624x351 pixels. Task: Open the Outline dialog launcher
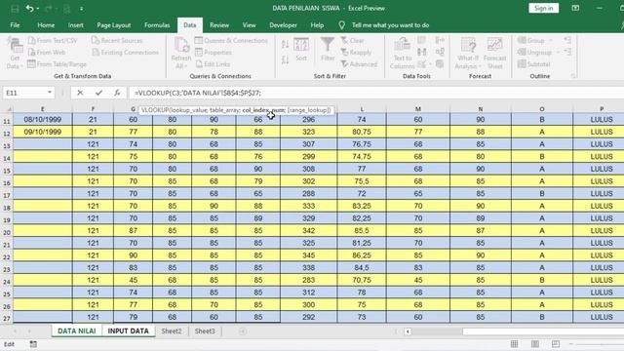[573, 76]
